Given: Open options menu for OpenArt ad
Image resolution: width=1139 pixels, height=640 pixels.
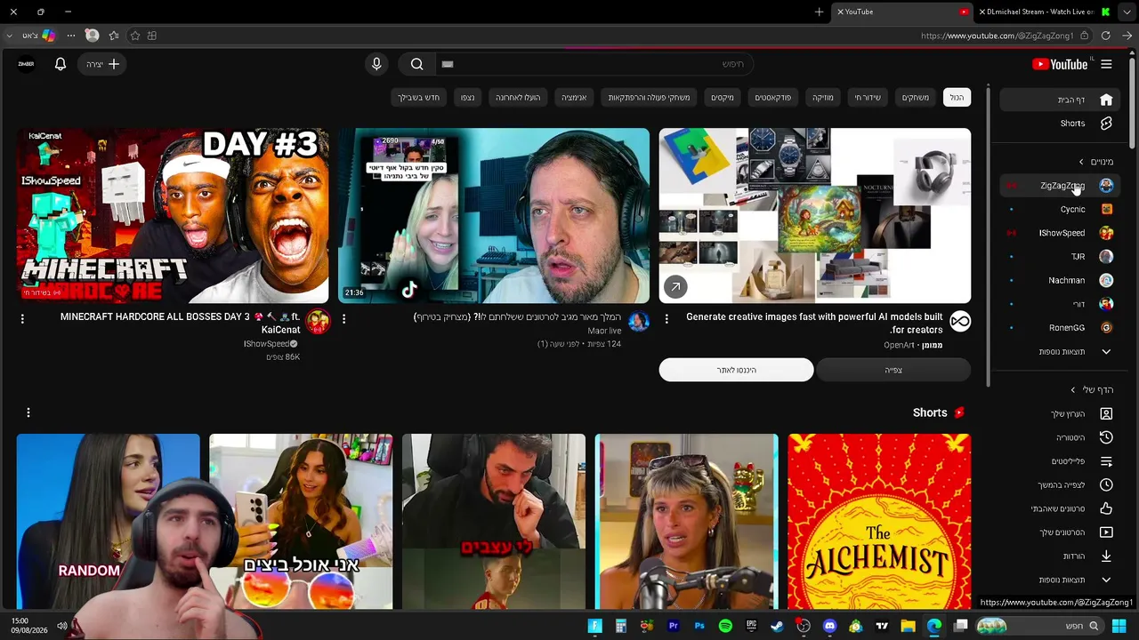Looking at the screenshot, I should [x=666, y=318].
